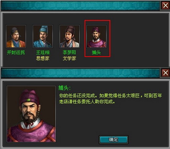Image resolution: width=170 pixels, height=149 pixels.
Task: Click the NPC list panel's teal title bar
Action: pyautogui.click(x=80, y=6)
